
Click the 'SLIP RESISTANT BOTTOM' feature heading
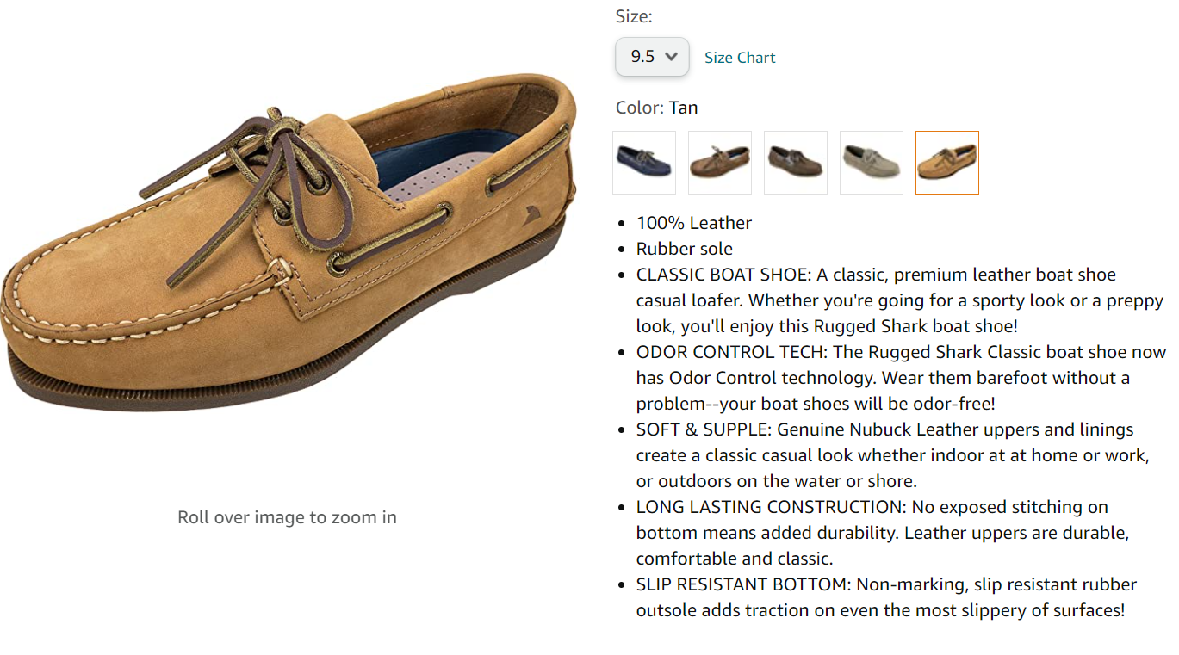coord(742,584)
